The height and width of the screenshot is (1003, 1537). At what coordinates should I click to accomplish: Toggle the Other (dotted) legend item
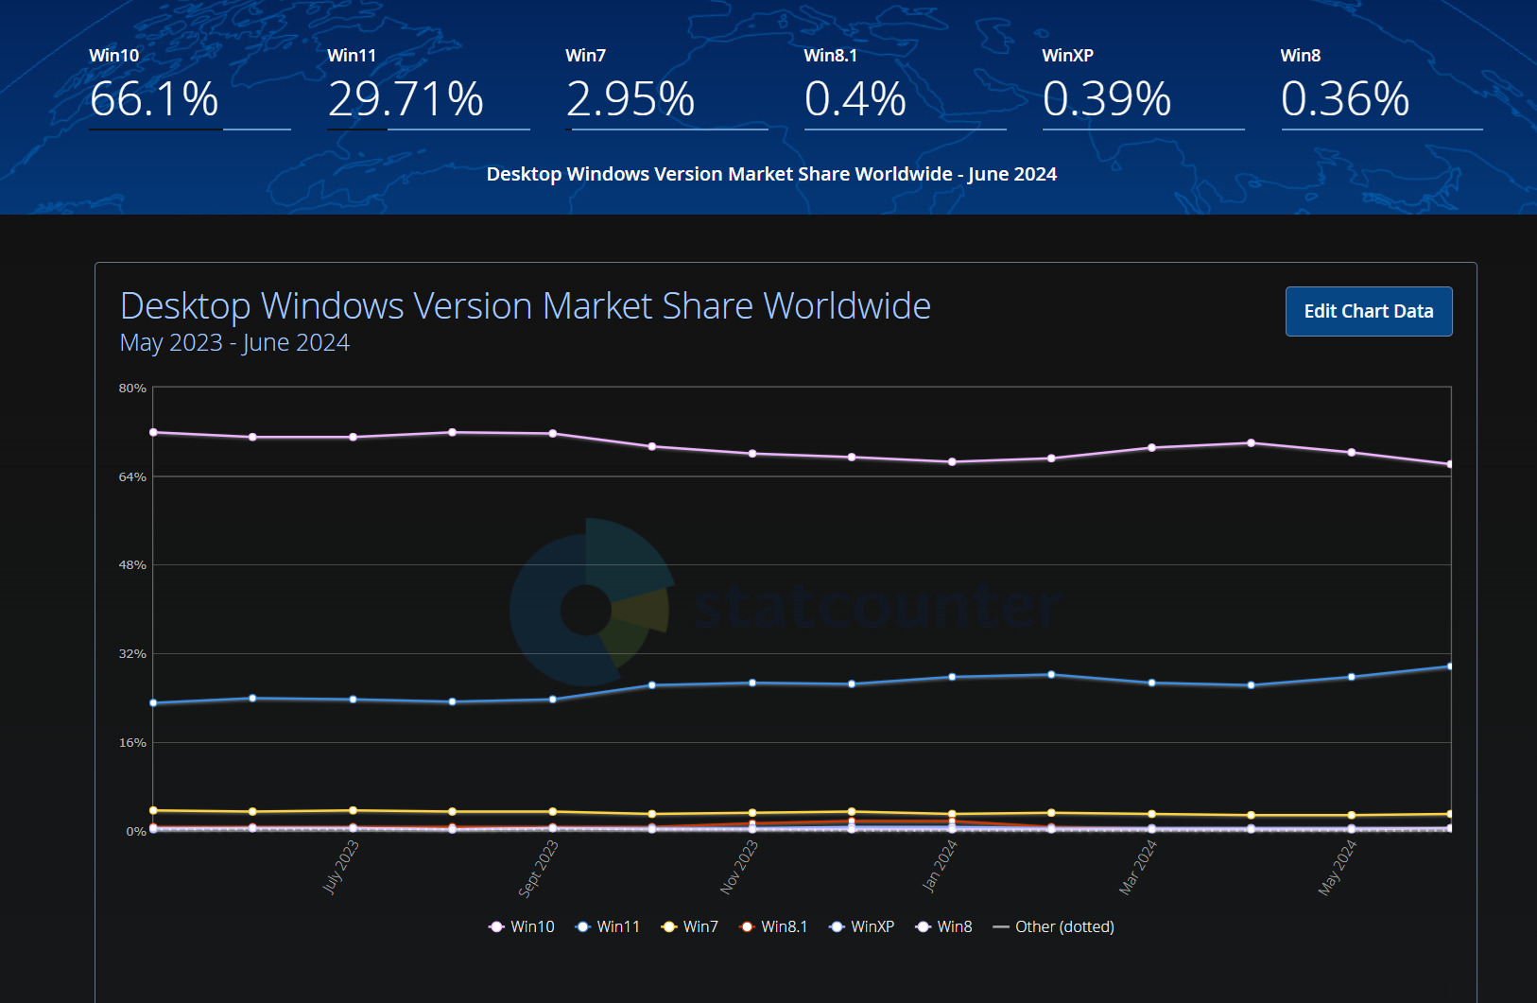point(1053,926)
